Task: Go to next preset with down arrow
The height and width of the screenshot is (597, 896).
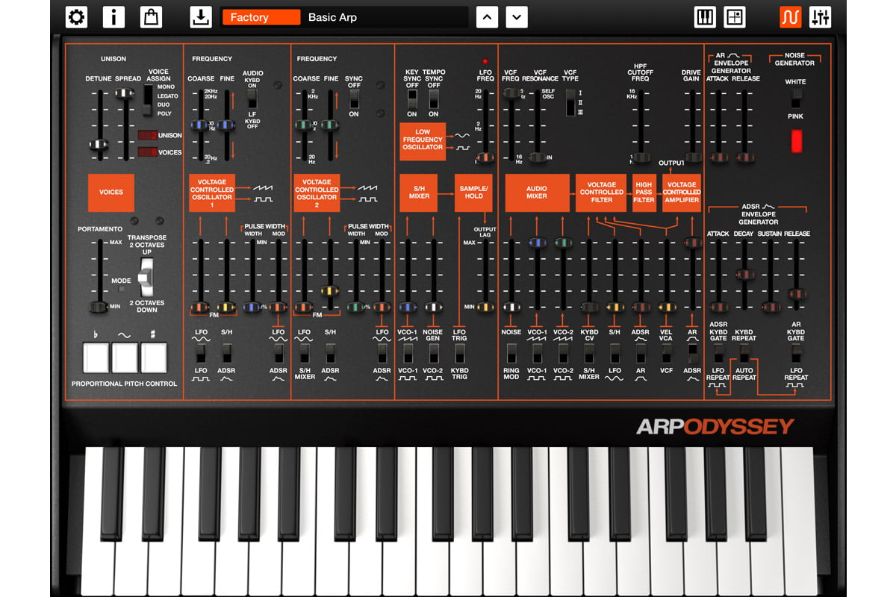Action: pyautogui.click(x=517, y=16)
